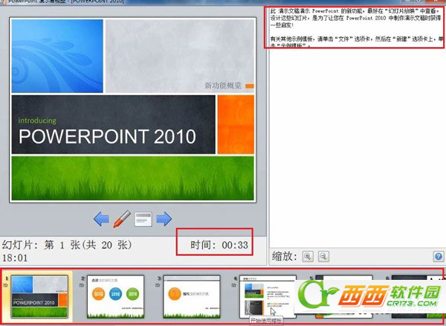Click the clock reading 18:01
The image size is (446, 326).
(x=15, y=258)
